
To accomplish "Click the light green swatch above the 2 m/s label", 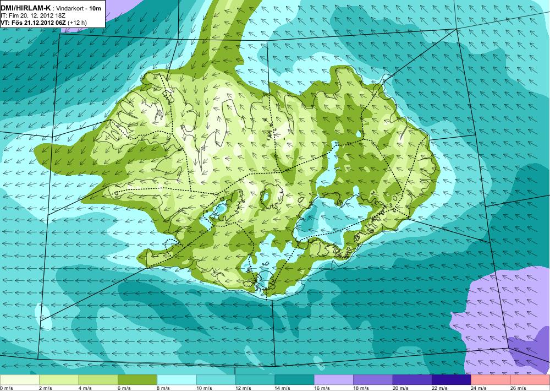I will click(59, 380).
